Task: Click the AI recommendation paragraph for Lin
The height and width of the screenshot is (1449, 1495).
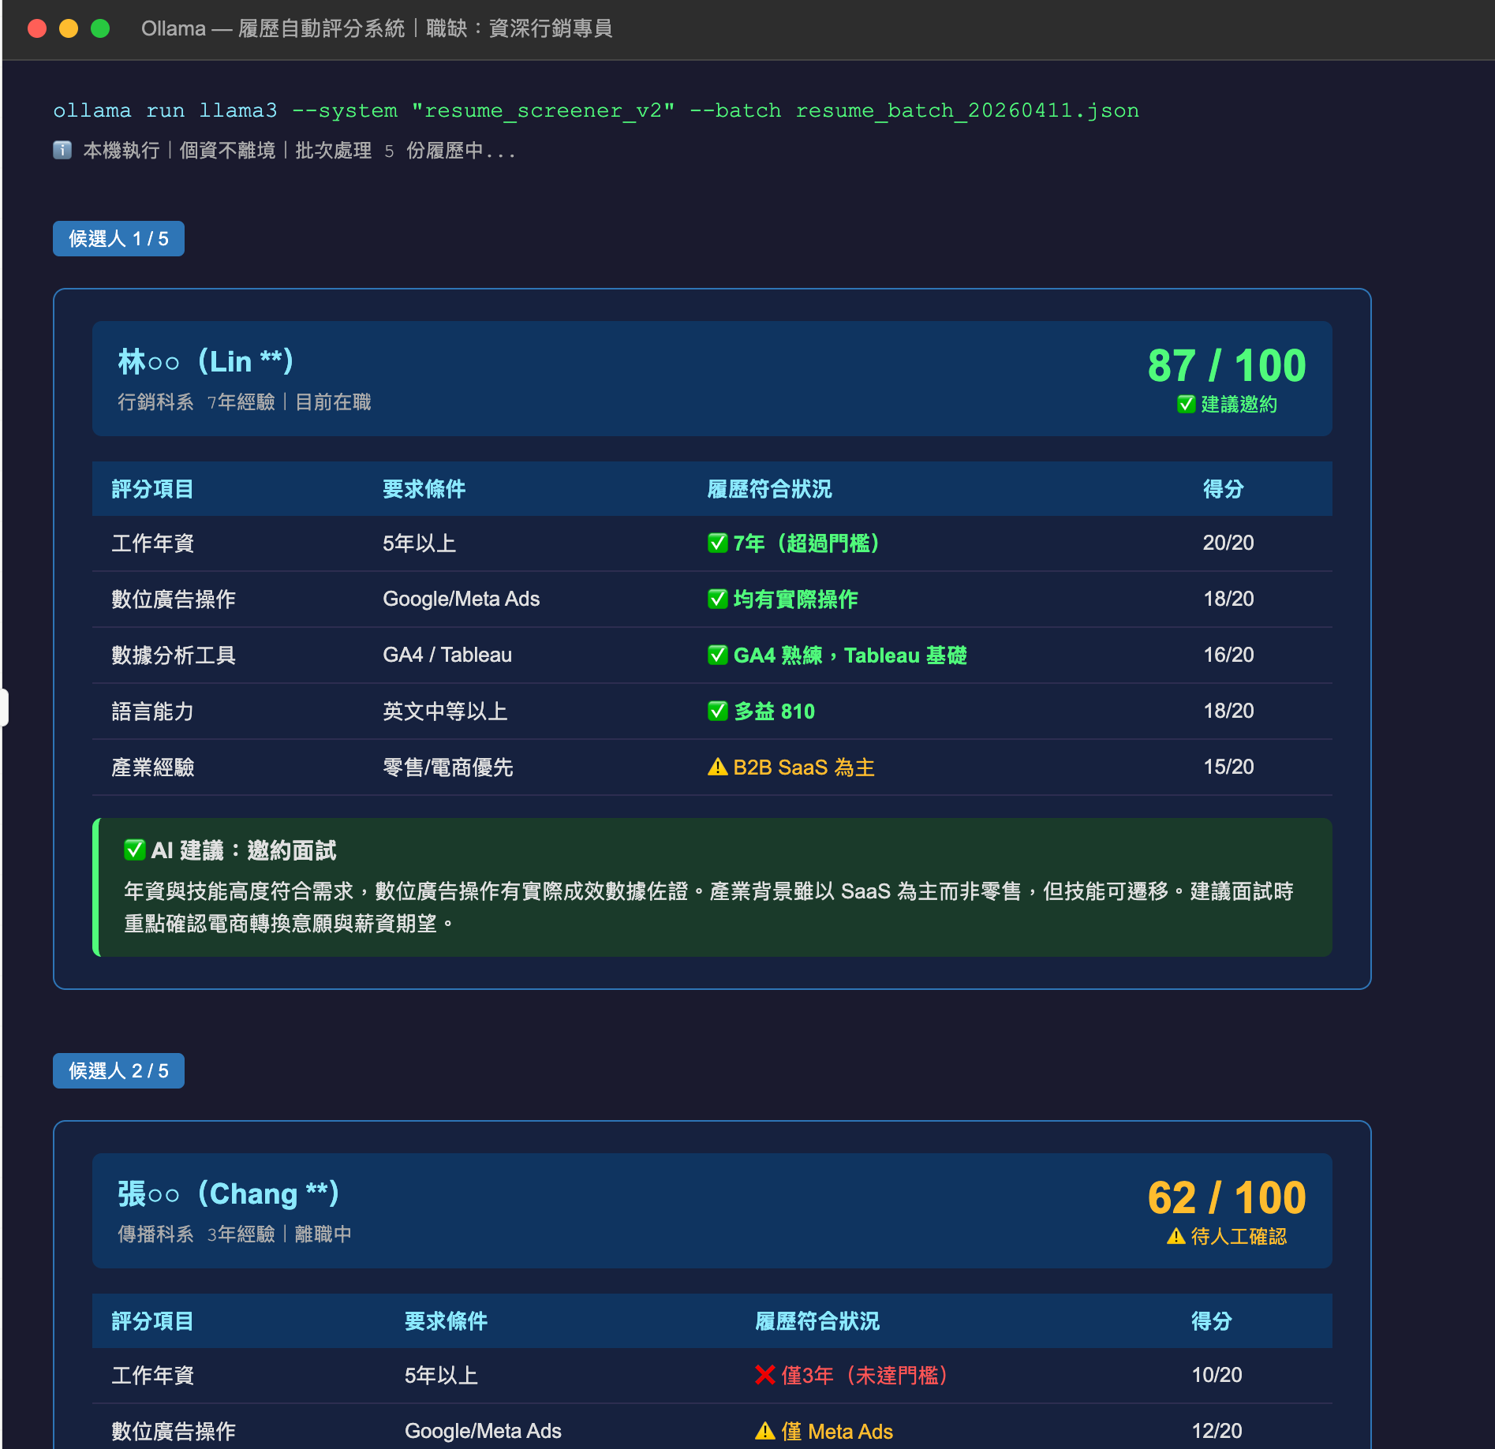Action: [x=708, y=907]
